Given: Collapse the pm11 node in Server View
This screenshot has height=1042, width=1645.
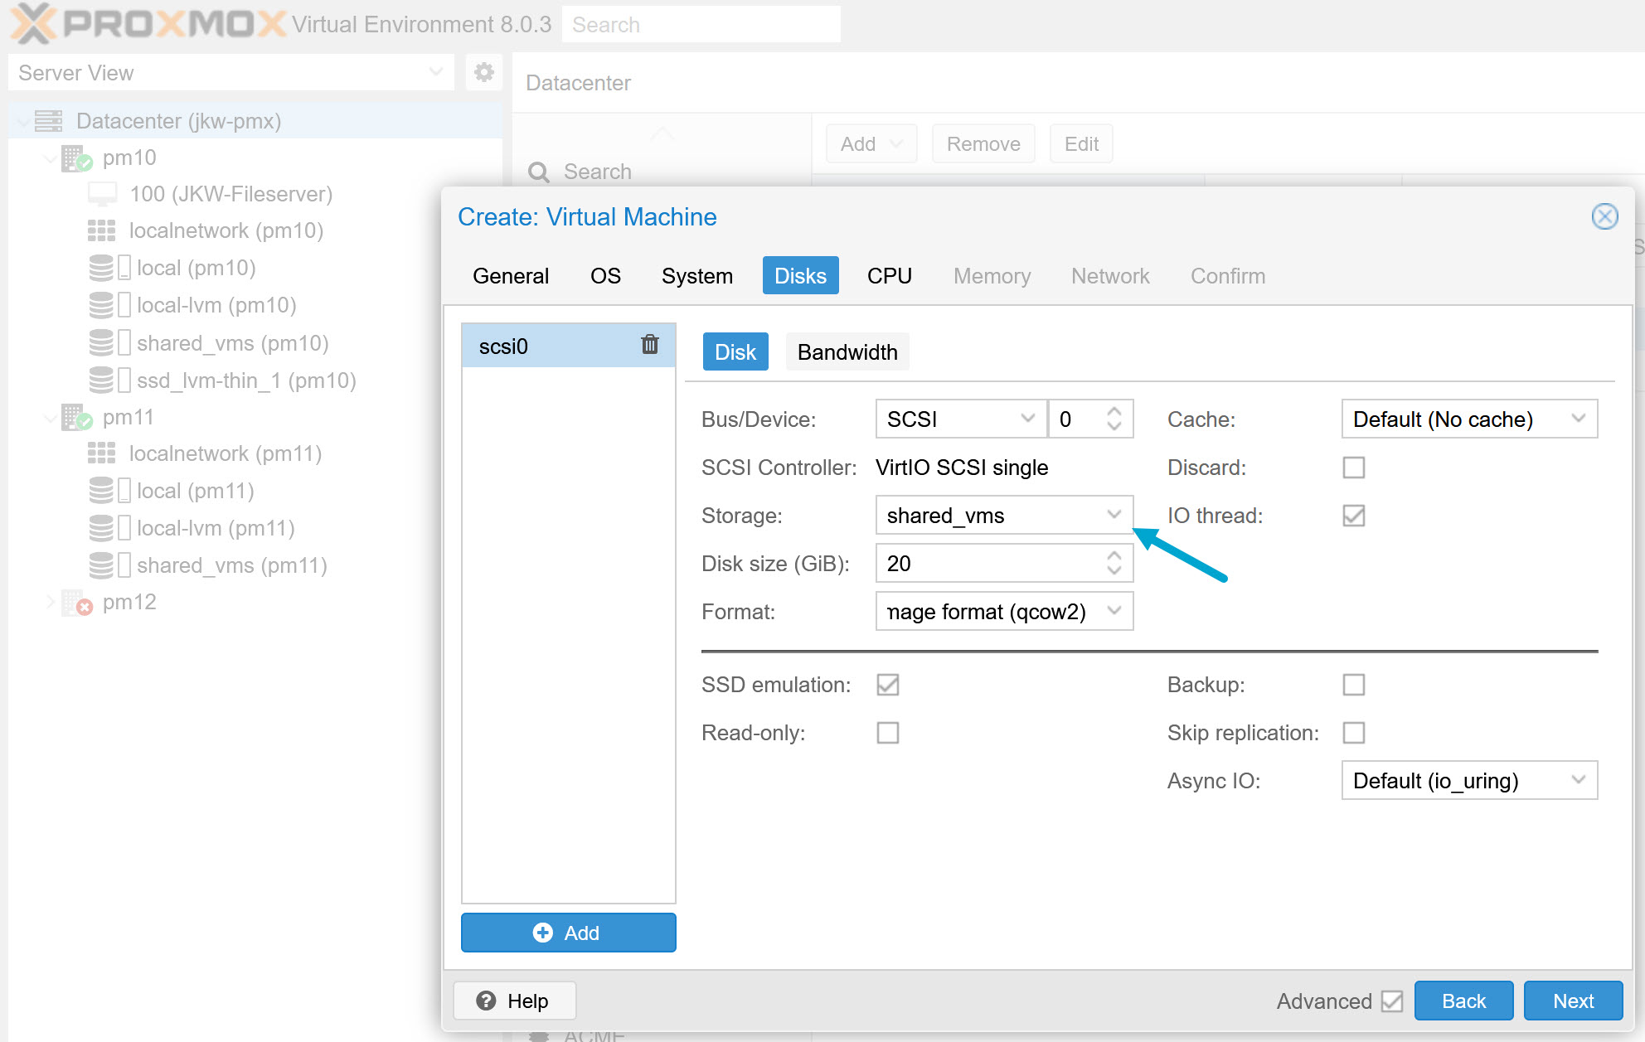Looking at the screenshot, I should (51, 417).
